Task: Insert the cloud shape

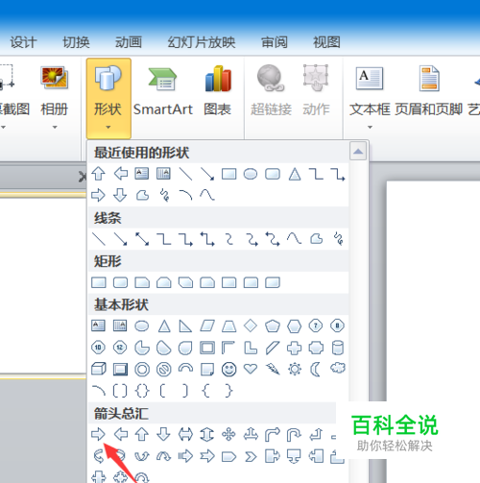Action: (338, 368)
